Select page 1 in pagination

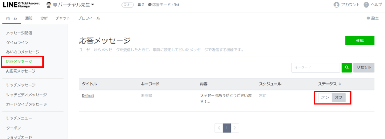227,128
